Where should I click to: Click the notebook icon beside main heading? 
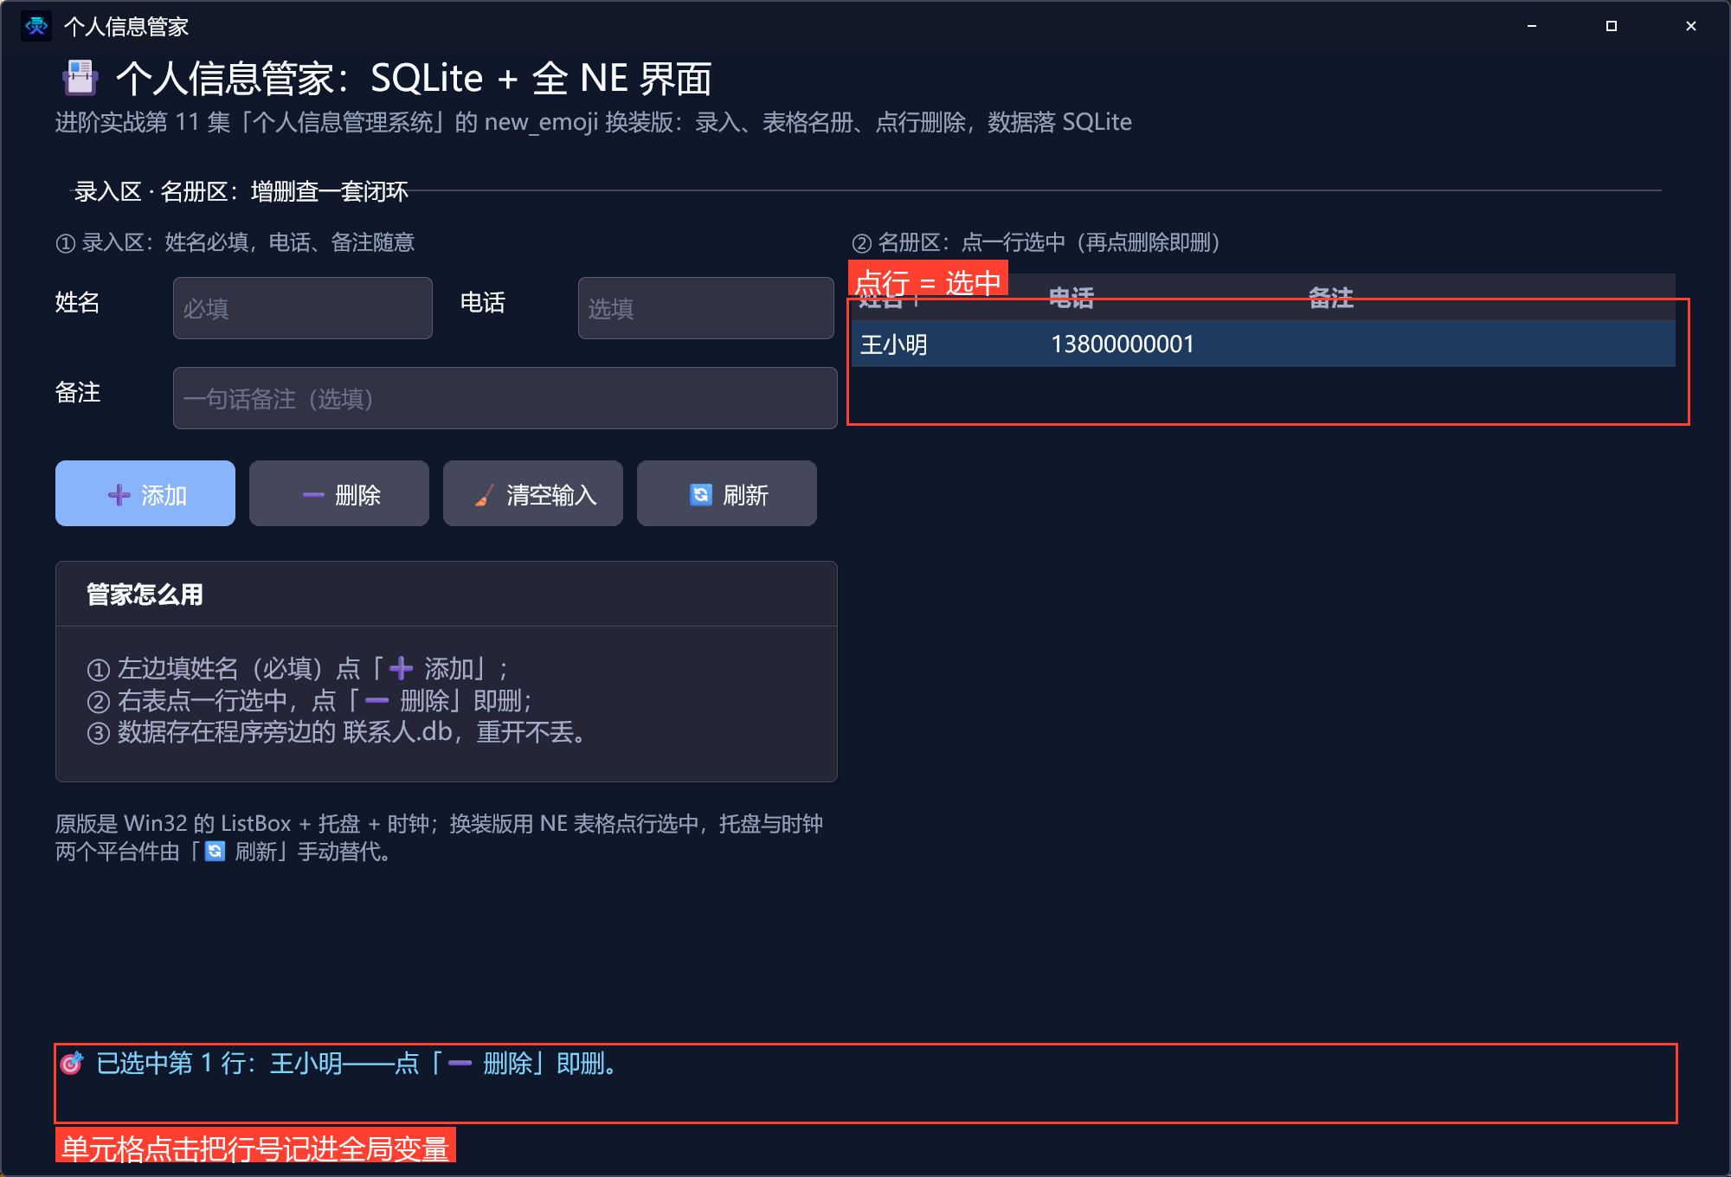coord(80,78)
